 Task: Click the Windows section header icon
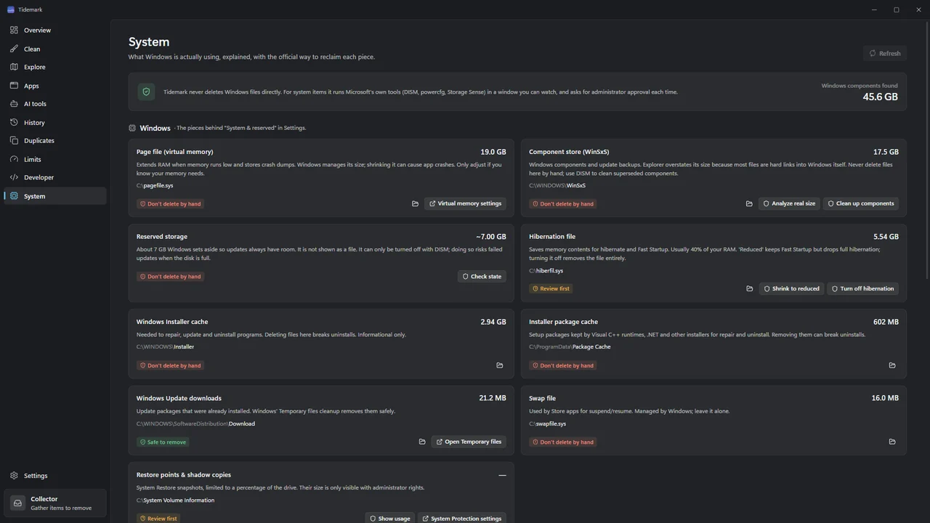click(132, 128)
